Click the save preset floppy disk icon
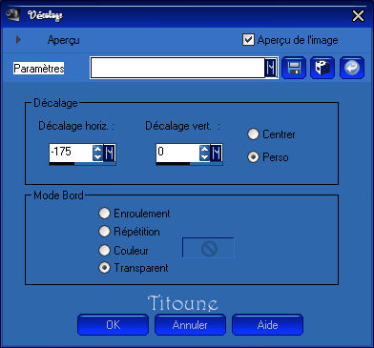This screenshot has width=374, height=348. pos(294,68)
